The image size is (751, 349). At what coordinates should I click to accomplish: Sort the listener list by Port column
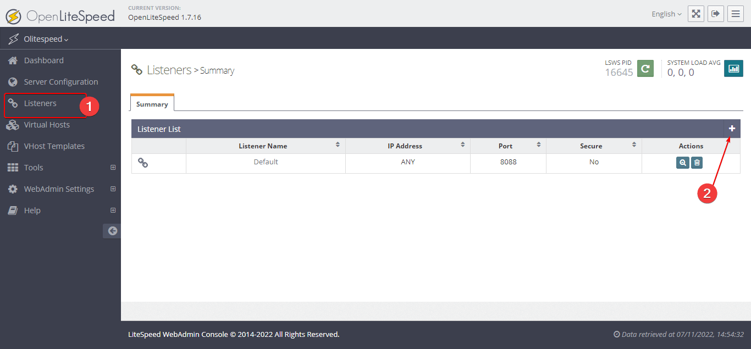538,145
